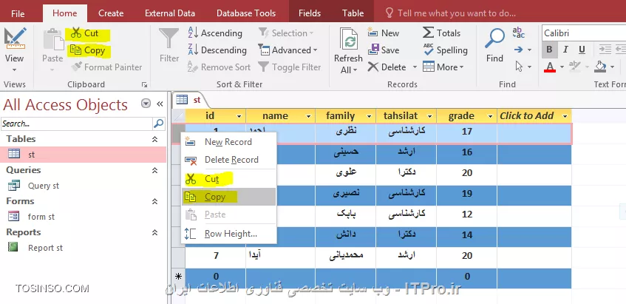626x304 pixels.
Task: Choose Delete Record in context menu
Action: pos(229,160)
